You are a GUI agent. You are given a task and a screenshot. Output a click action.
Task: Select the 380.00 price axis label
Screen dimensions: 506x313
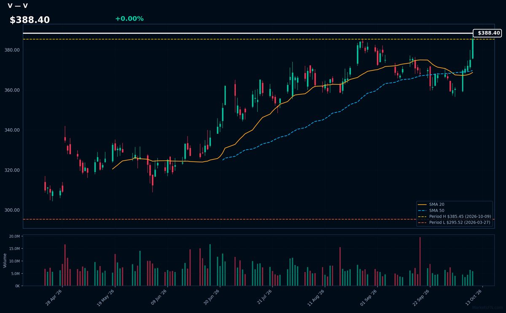click(12, 50)
